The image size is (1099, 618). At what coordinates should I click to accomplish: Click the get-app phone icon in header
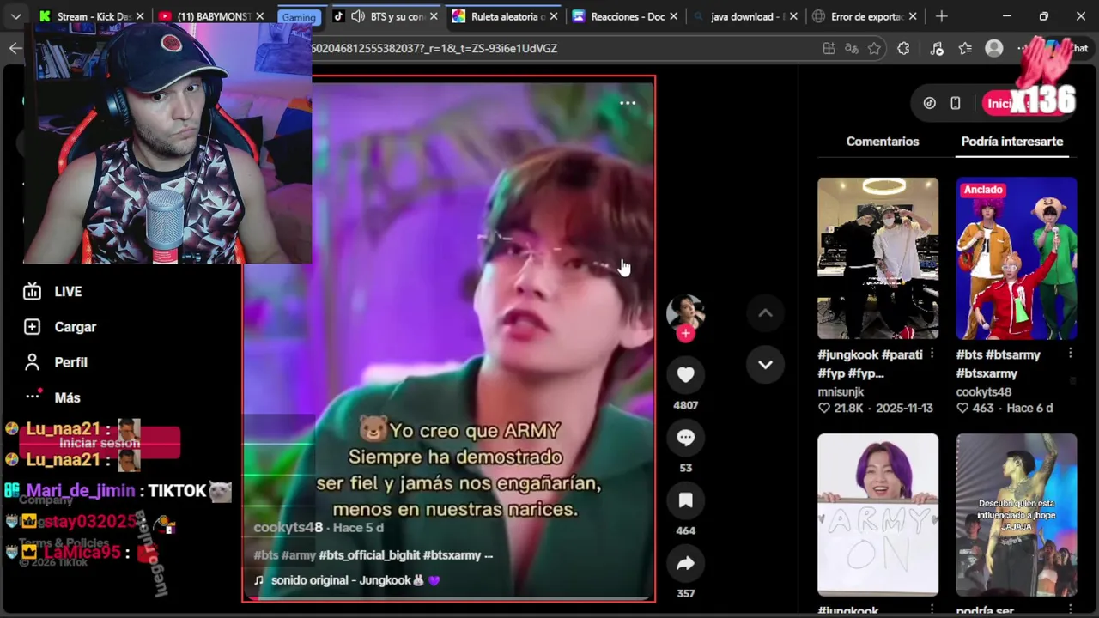[955, 103]
